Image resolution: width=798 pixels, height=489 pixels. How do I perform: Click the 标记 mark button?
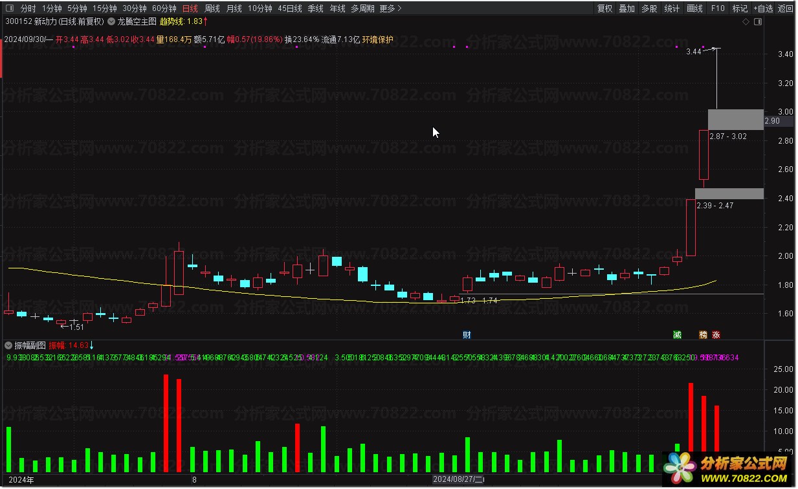(740, 8)
